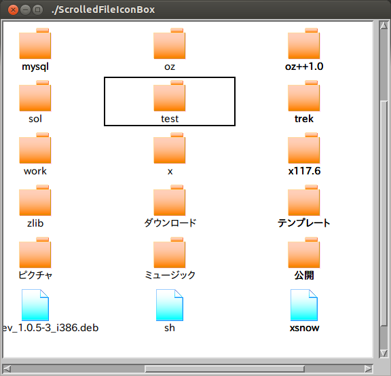Viewport: 391px width, 376px height.
Task: Select the 公開 folder
Action: (304, 252)
